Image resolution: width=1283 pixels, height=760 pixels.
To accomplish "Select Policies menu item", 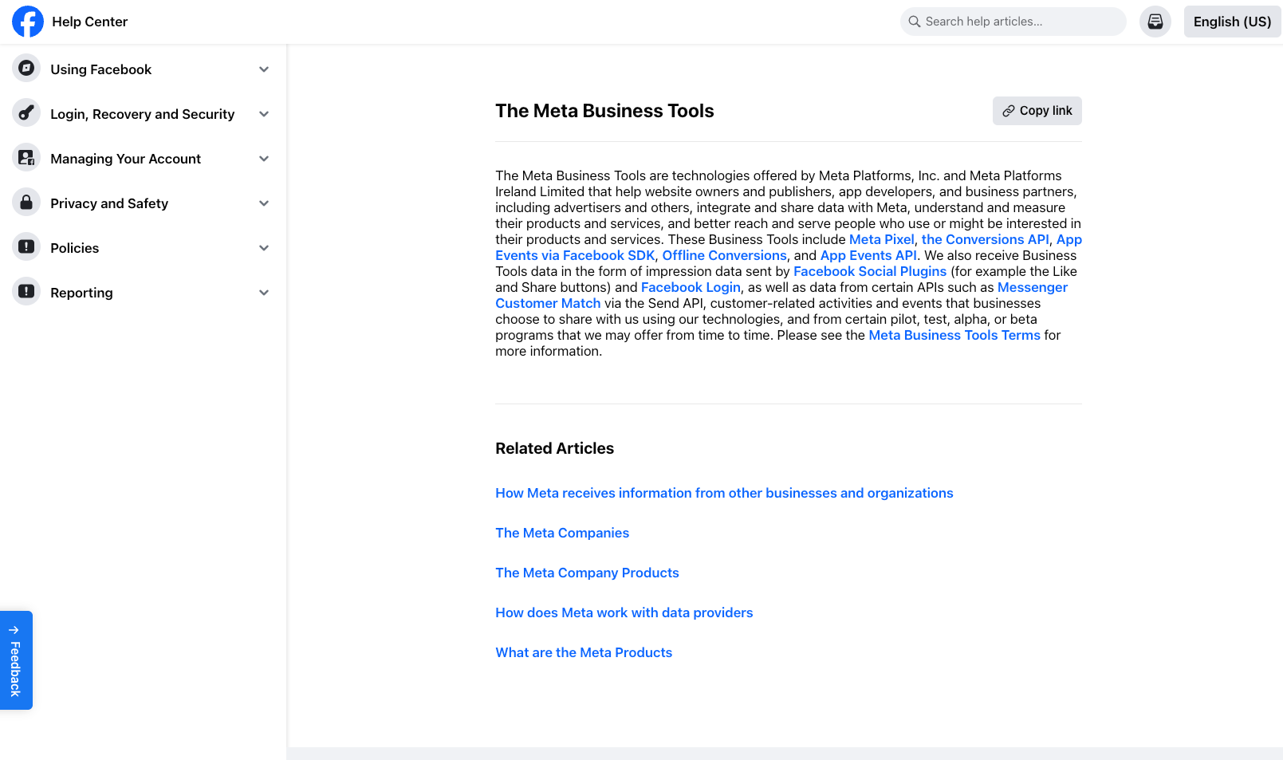I will pyautogui.click(x=143, y=248).
